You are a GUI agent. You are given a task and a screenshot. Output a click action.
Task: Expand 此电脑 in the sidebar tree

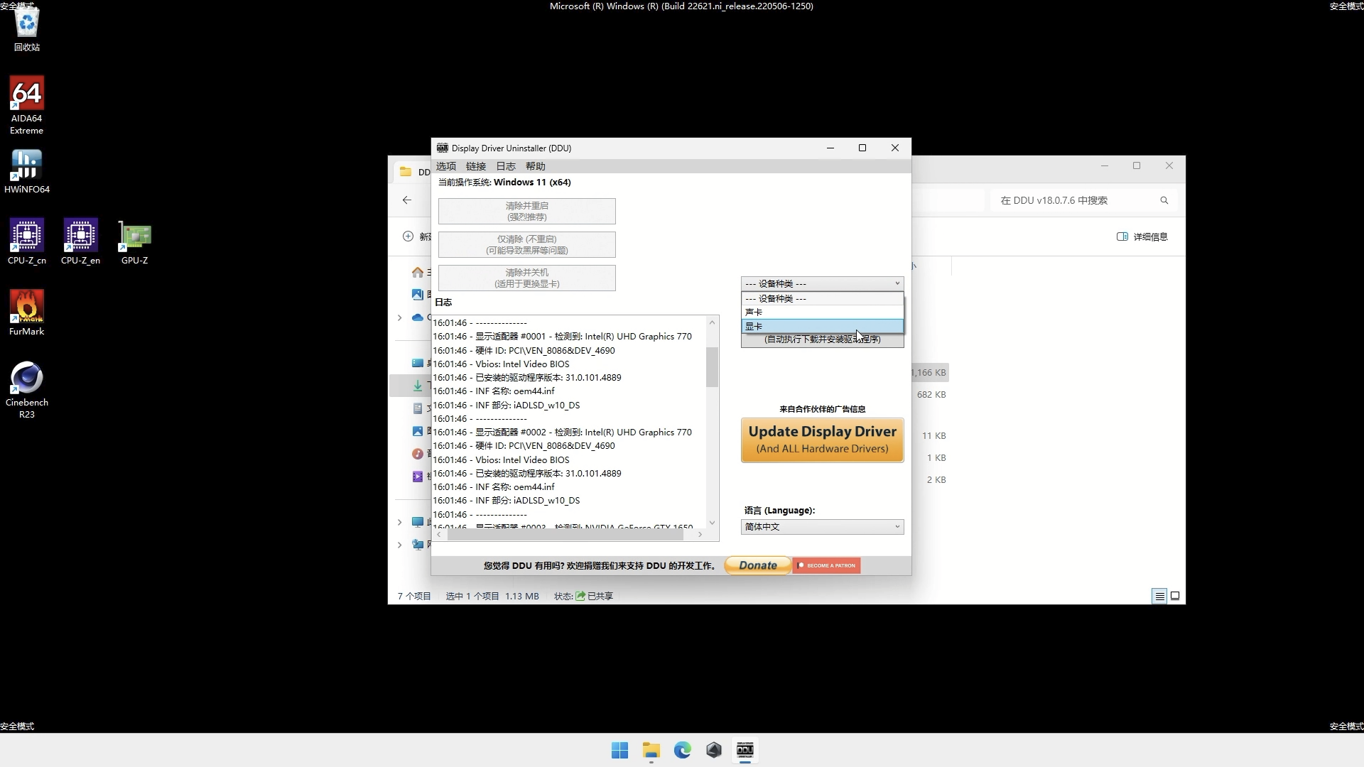pos(399,521)
